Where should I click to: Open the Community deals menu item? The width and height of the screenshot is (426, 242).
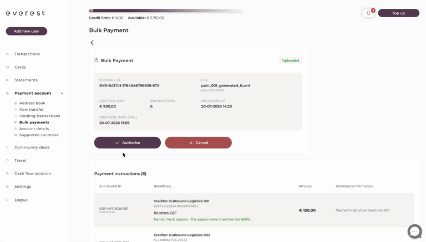pos(32,147)
